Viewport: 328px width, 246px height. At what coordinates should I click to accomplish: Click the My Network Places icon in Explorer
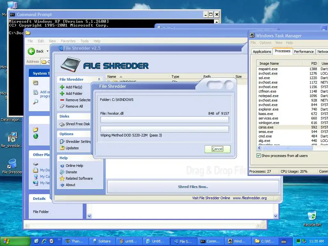tap(36, 183)
